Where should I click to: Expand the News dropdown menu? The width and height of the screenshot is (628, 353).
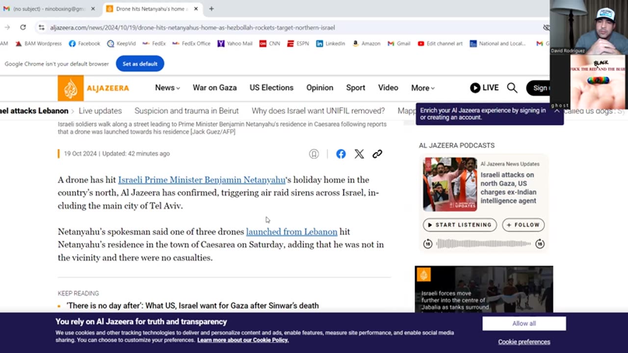click(167, 88)
